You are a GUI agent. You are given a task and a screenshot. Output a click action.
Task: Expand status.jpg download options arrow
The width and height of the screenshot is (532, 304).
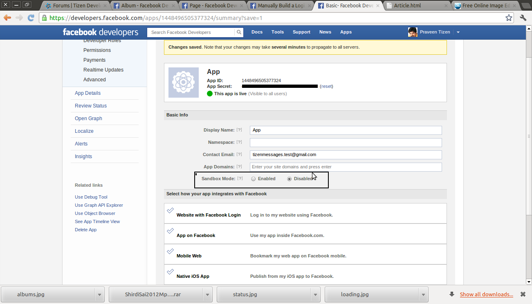(x=315, y=295)
